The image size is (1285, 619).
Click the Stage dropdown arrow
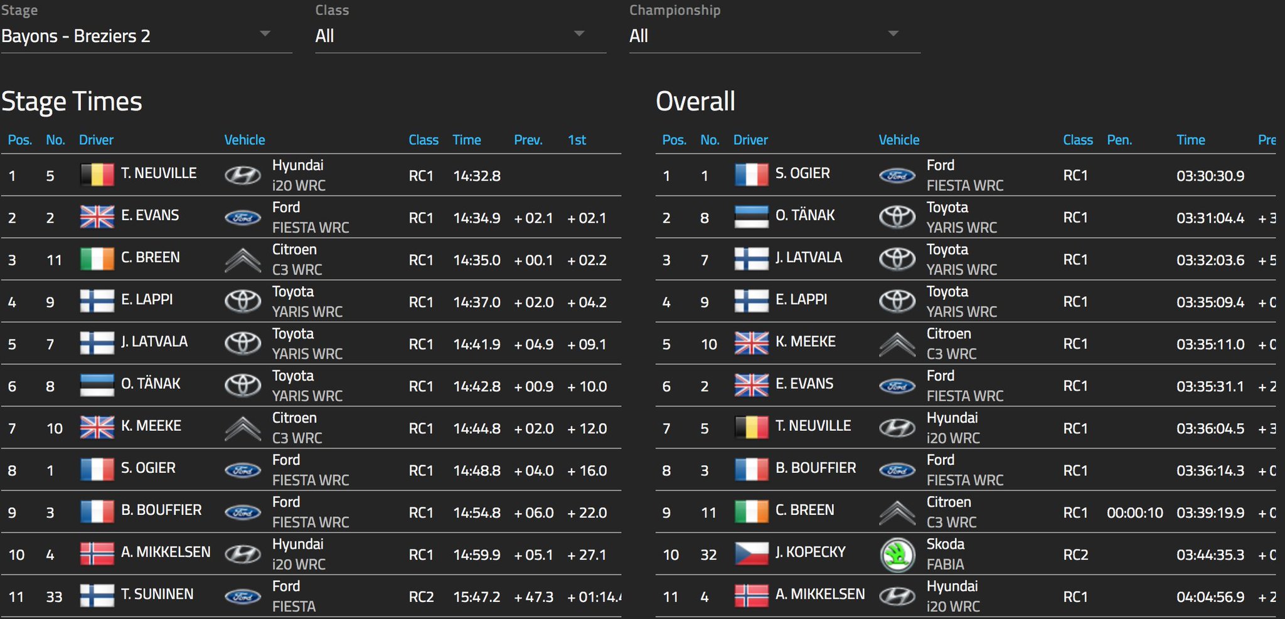[265, 34]
